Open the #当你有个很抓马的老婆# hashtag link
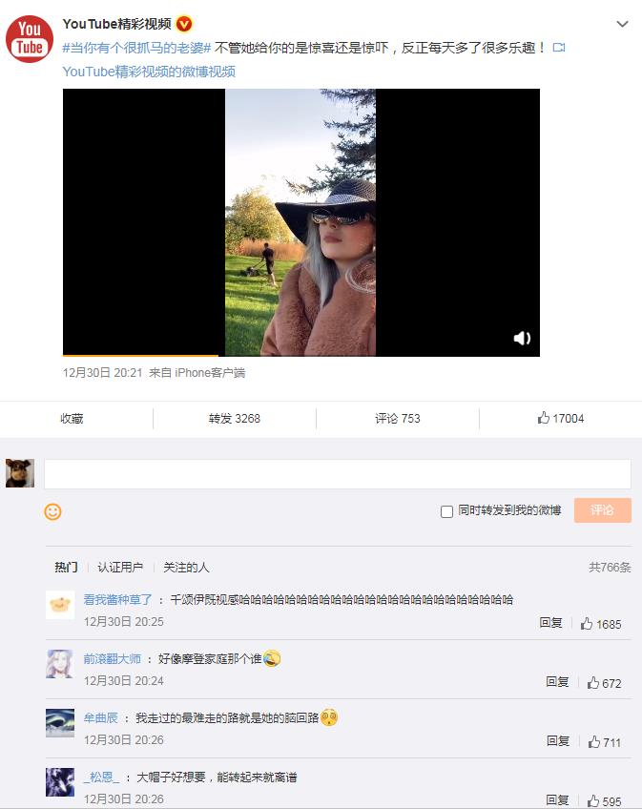 (136, 48)
